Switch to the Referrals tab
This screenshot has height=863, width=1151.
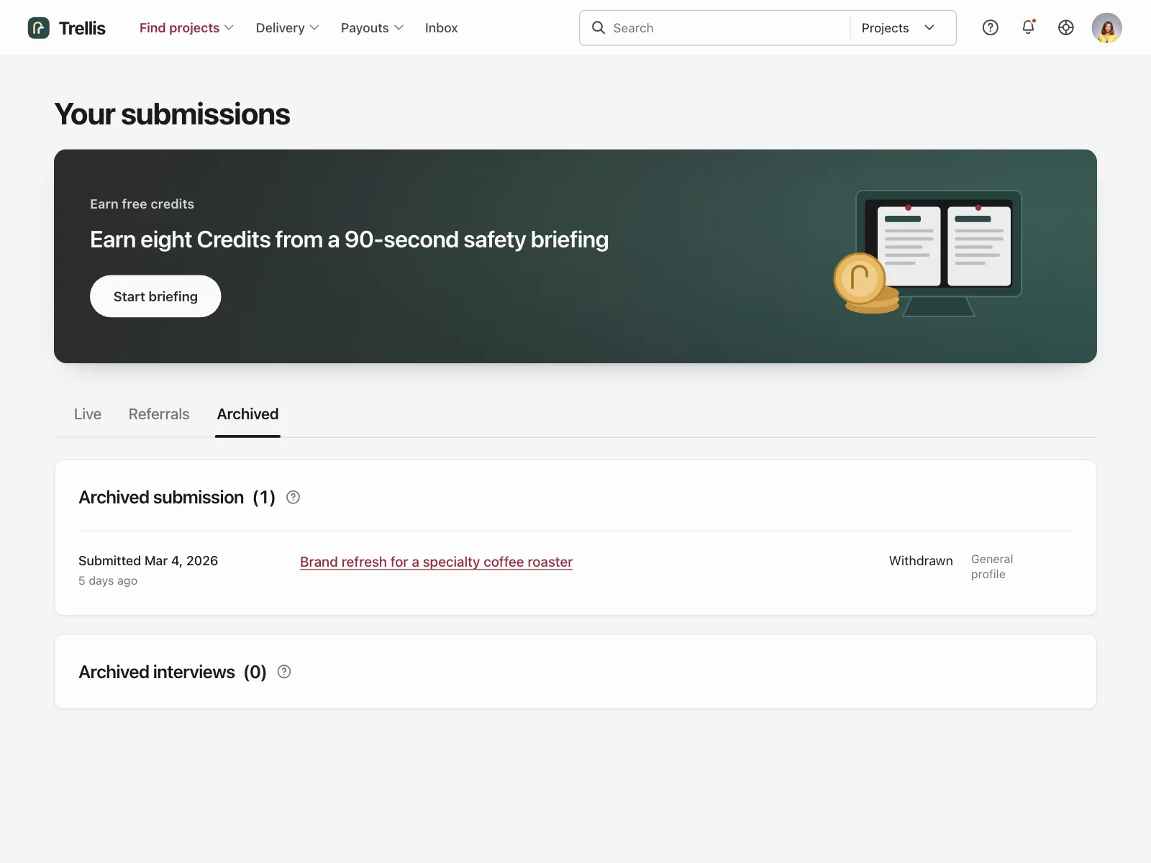pos(159,414)
